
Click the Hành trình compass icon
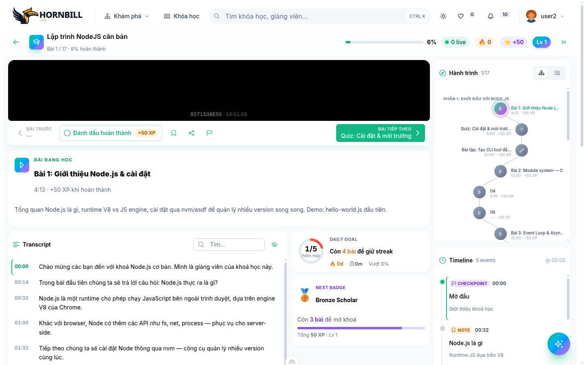[x=442, y=73]
